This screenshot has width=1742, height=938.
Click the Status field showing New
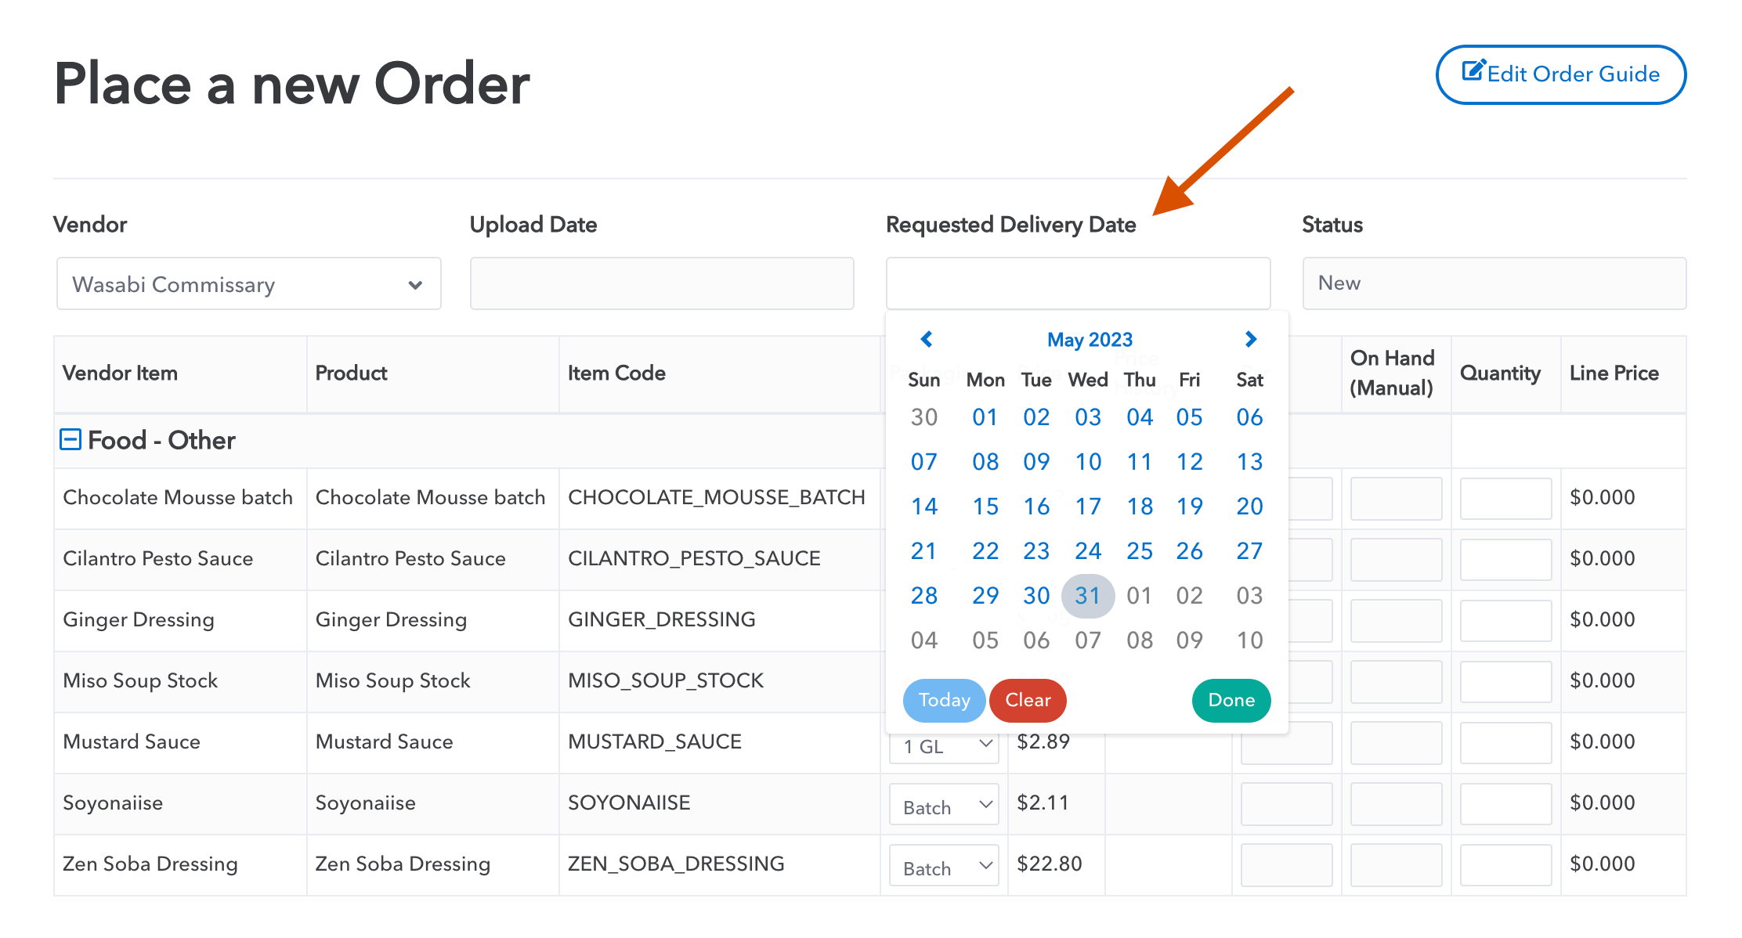1494,283
